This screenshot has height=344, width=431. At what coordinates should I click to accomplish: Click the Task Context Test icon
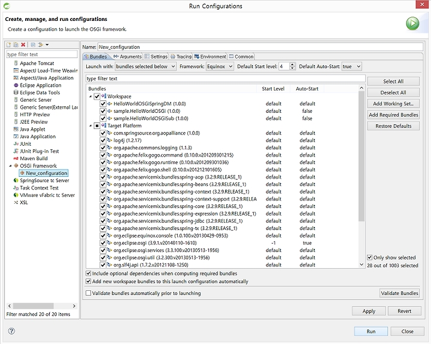(16, 188)
